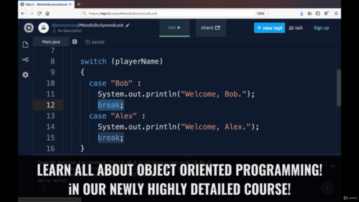Click the share button
Screen dimensions: 359x202
click(211, 27)
